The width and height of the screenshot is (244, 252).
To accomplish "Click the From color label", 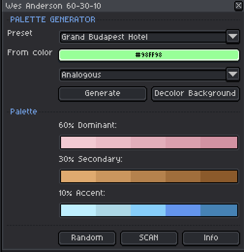I will [x=30, y=53].
